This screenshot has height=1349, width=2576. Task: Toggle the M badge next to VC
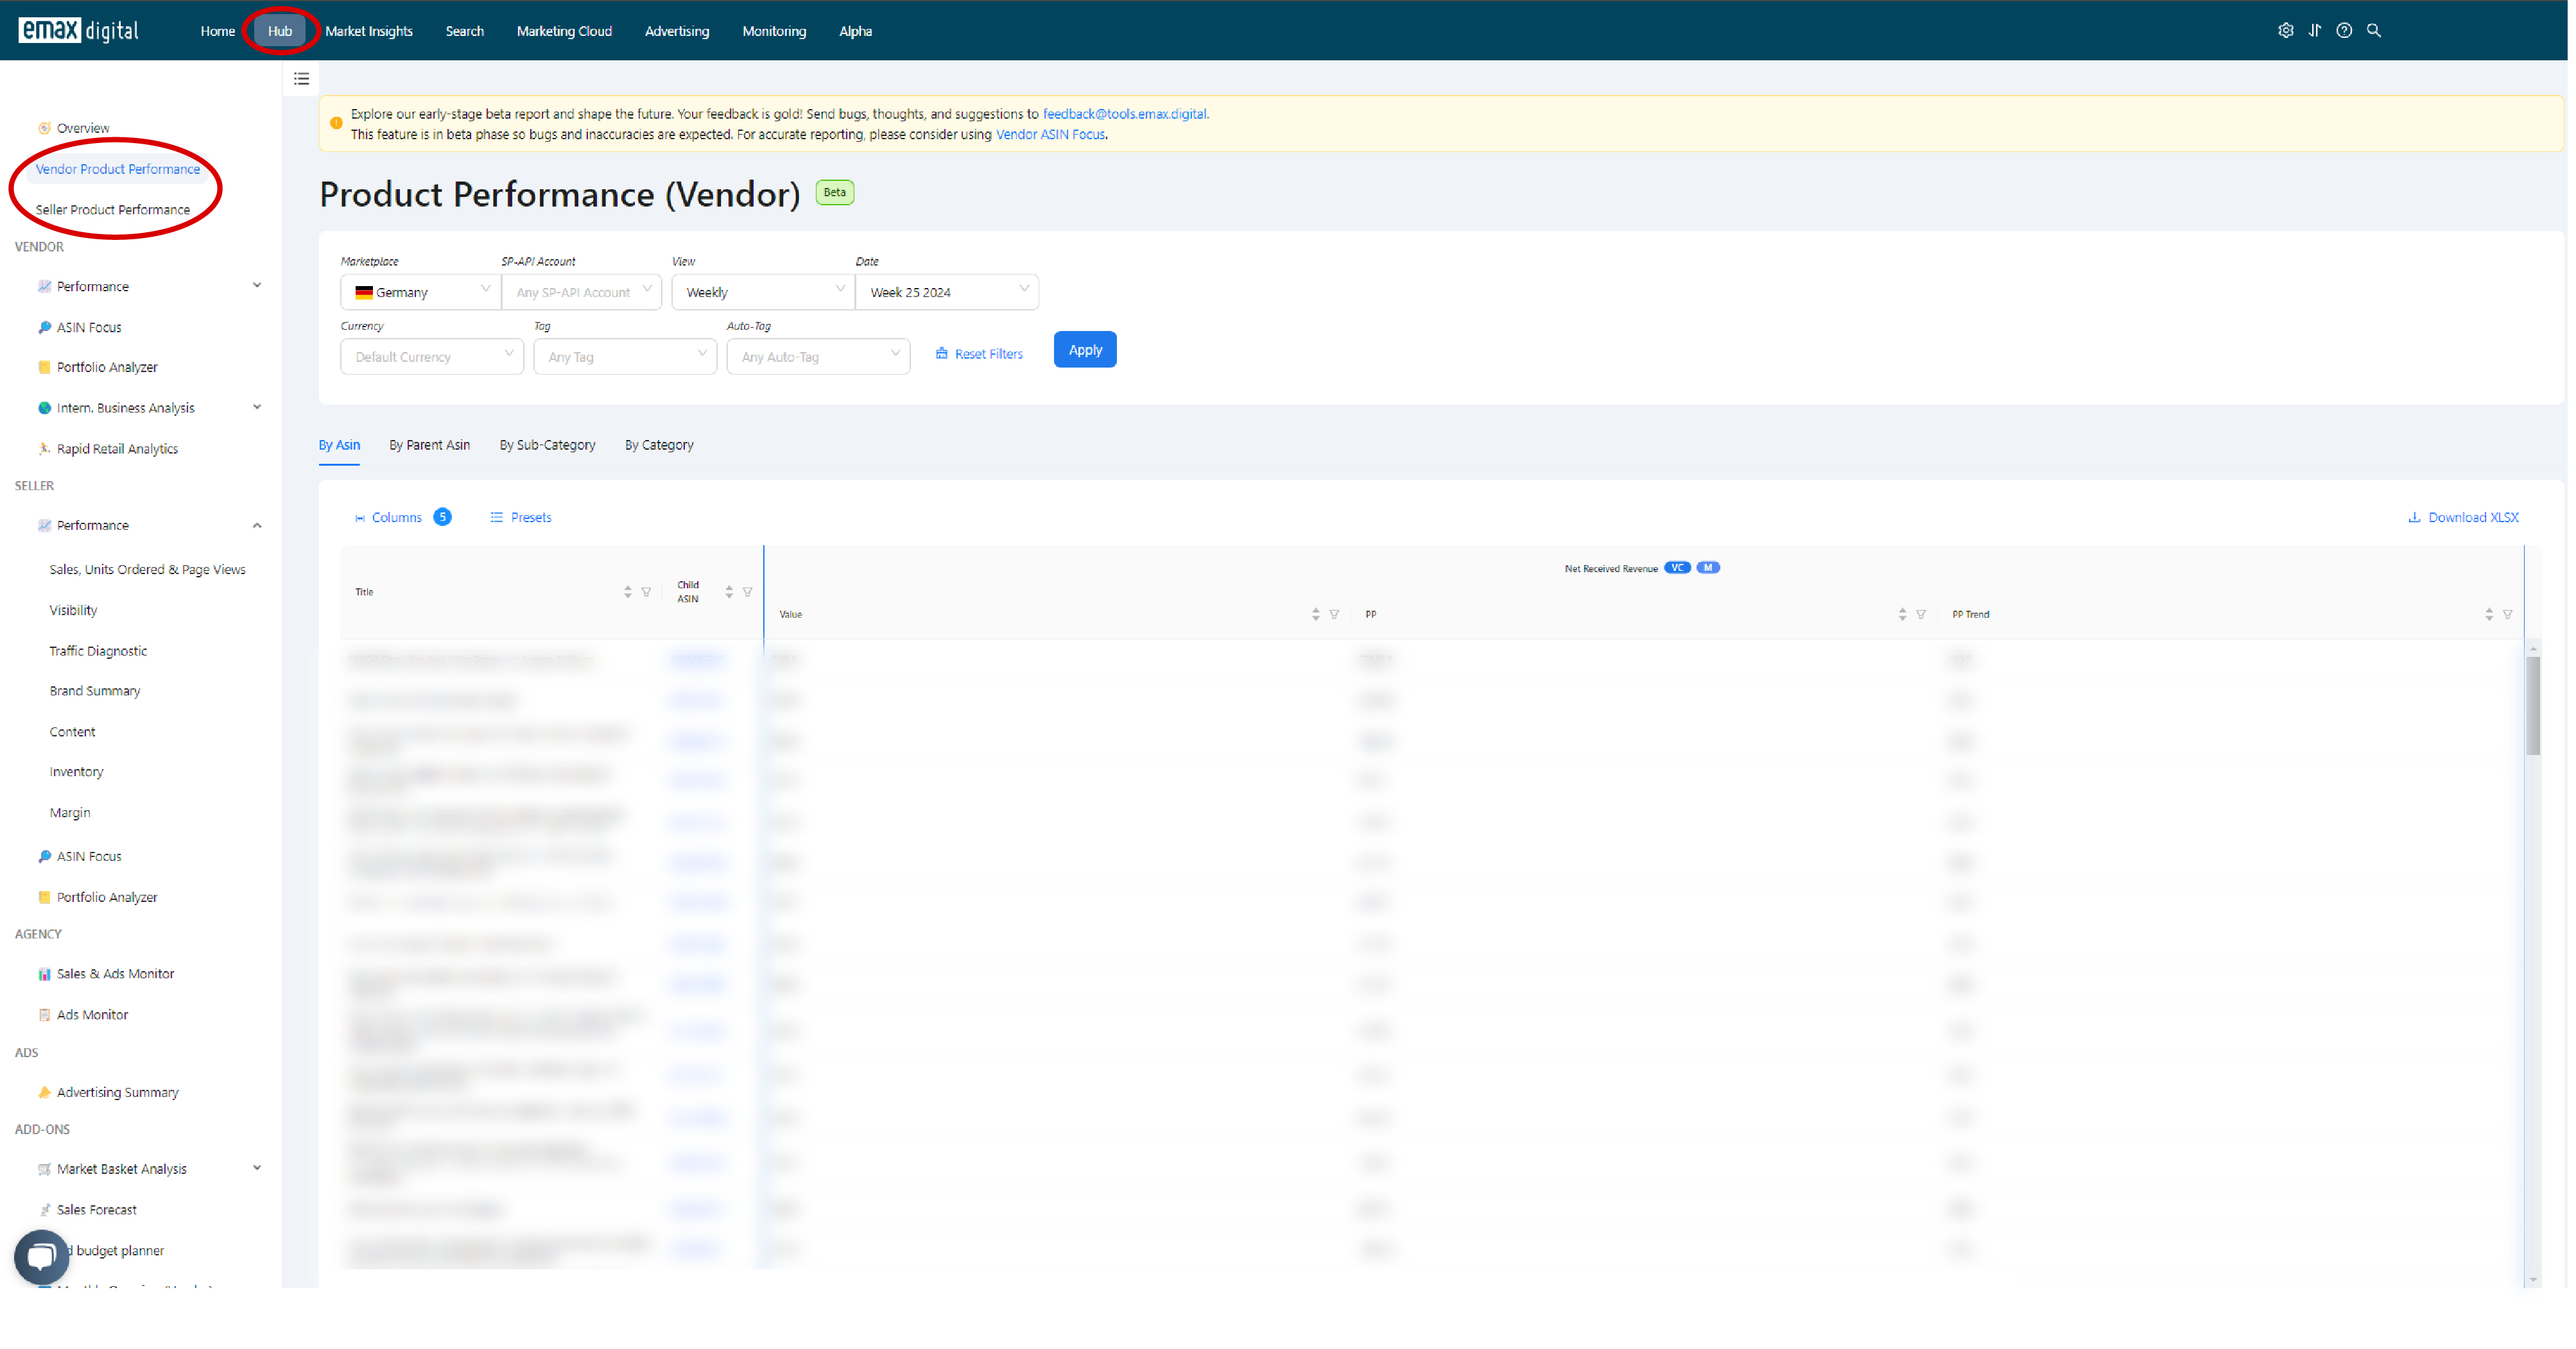pyautogui.click(x=1708, y=568)
